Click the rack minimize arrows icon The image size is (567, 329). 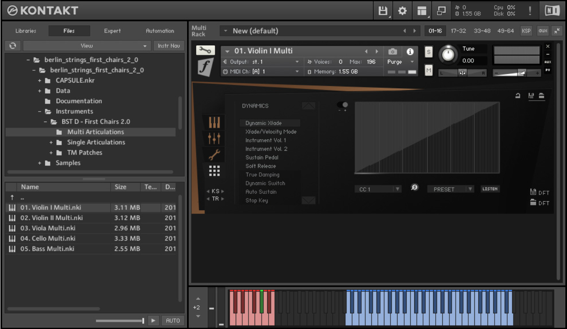pyautogui.click(x=556, y=31)
